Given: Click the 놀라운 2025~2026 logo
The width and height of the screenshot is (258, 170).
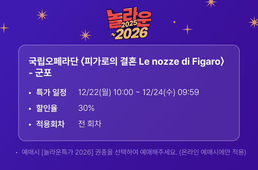Looking at the screenshot, I should pyautogui.click(x=129, y=23).
